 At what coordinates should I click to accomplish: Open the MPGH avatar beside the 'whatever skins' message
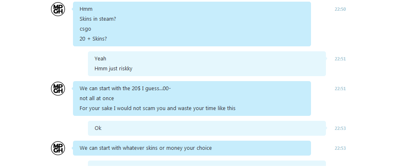(x=58, y=148)
